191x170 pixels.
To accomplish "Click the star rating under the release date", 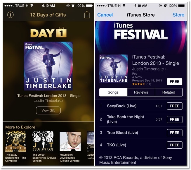I will pos(138,84).
